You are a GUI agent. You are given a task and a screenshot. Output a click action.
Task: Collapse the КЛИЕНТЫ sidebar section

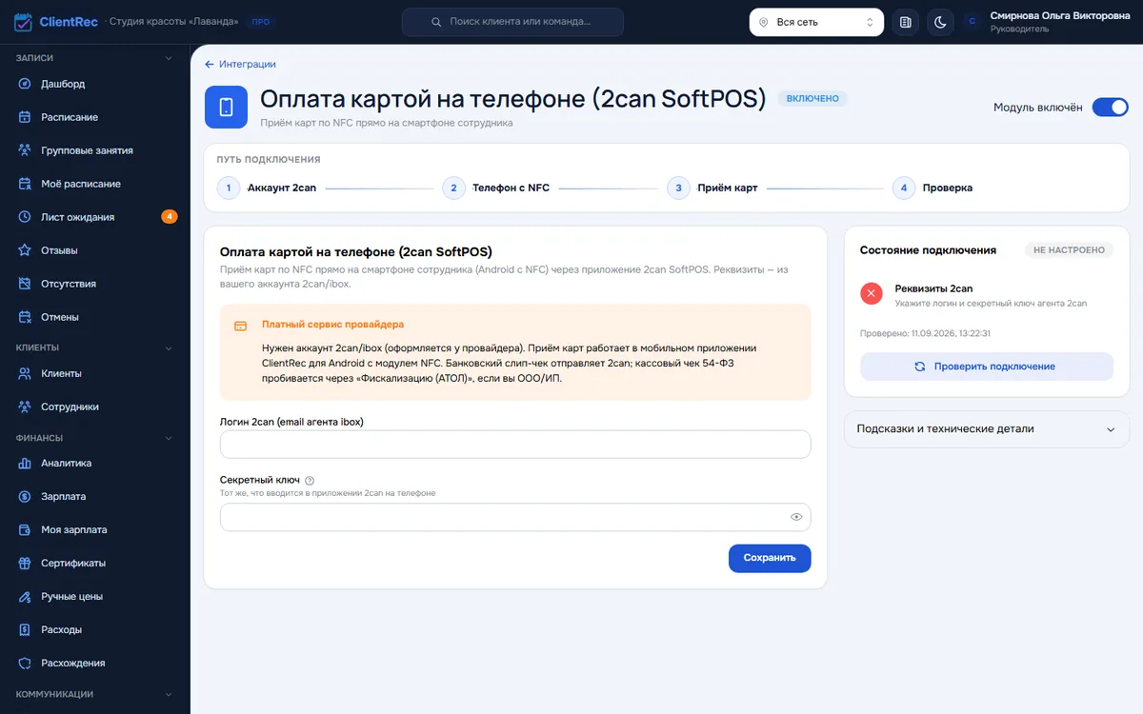click(169, 348)
